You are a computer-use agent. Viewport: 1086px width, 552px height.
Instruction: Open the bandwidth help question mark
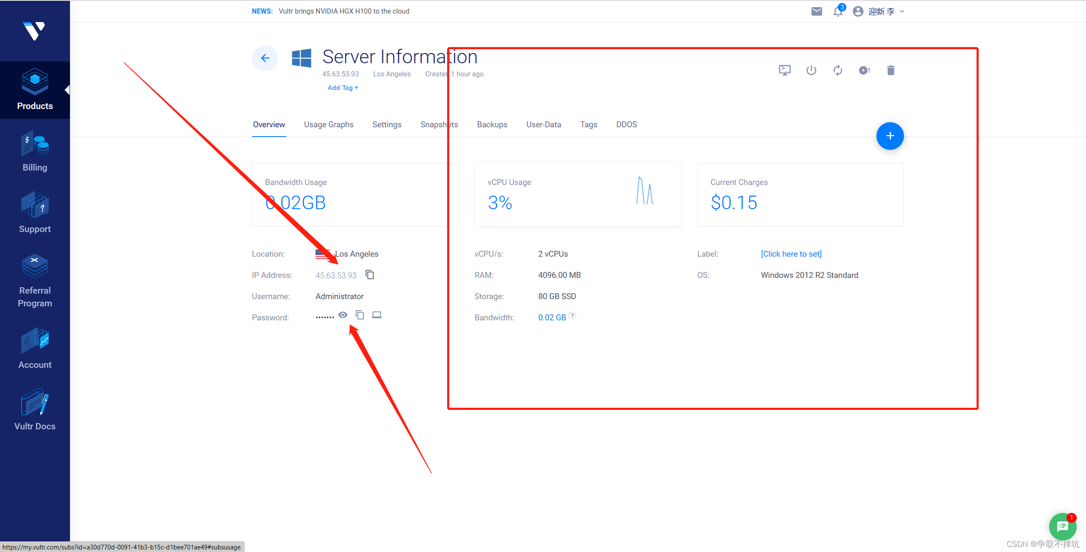[x=572, y=315]
